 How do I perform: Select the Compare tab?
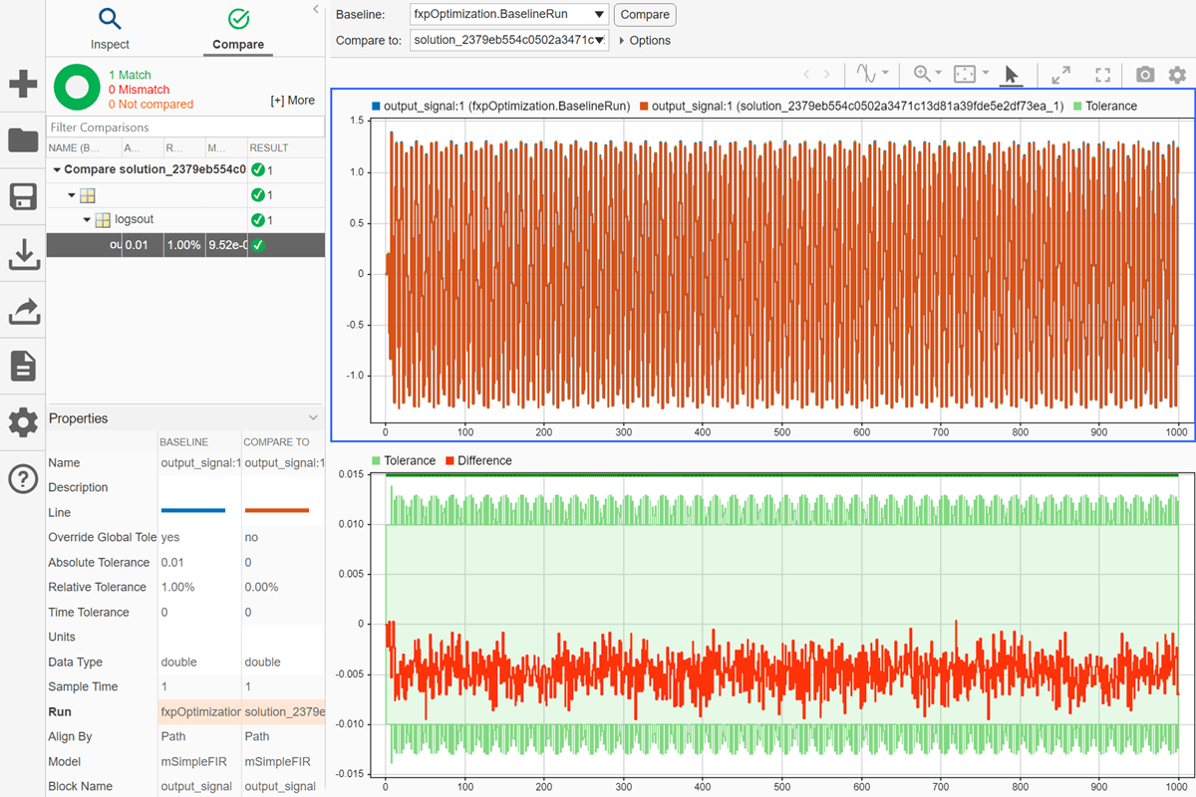(x=238, y=29)
